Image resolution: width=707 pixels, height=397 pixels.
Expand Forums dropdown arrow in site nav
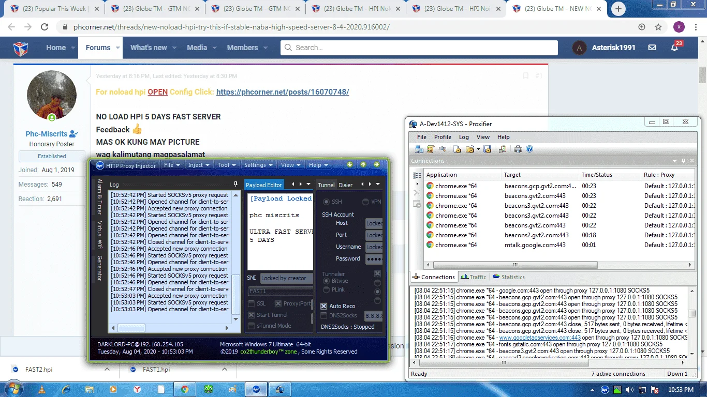coord(118,48)
